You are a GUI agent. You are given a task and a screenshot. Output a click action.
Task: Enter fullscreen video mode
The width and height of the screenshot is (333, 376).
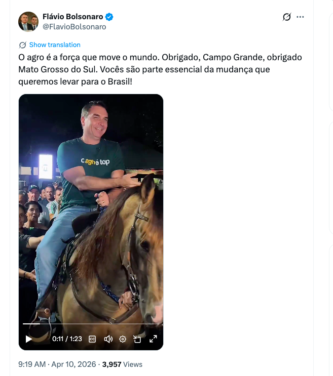[x=153, y=339]
